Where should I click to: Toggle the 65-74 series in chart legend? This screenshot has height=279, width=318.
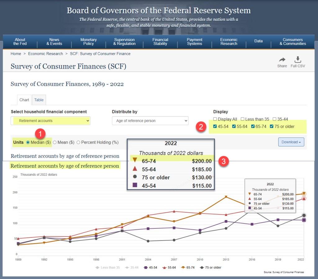[189, 267]
